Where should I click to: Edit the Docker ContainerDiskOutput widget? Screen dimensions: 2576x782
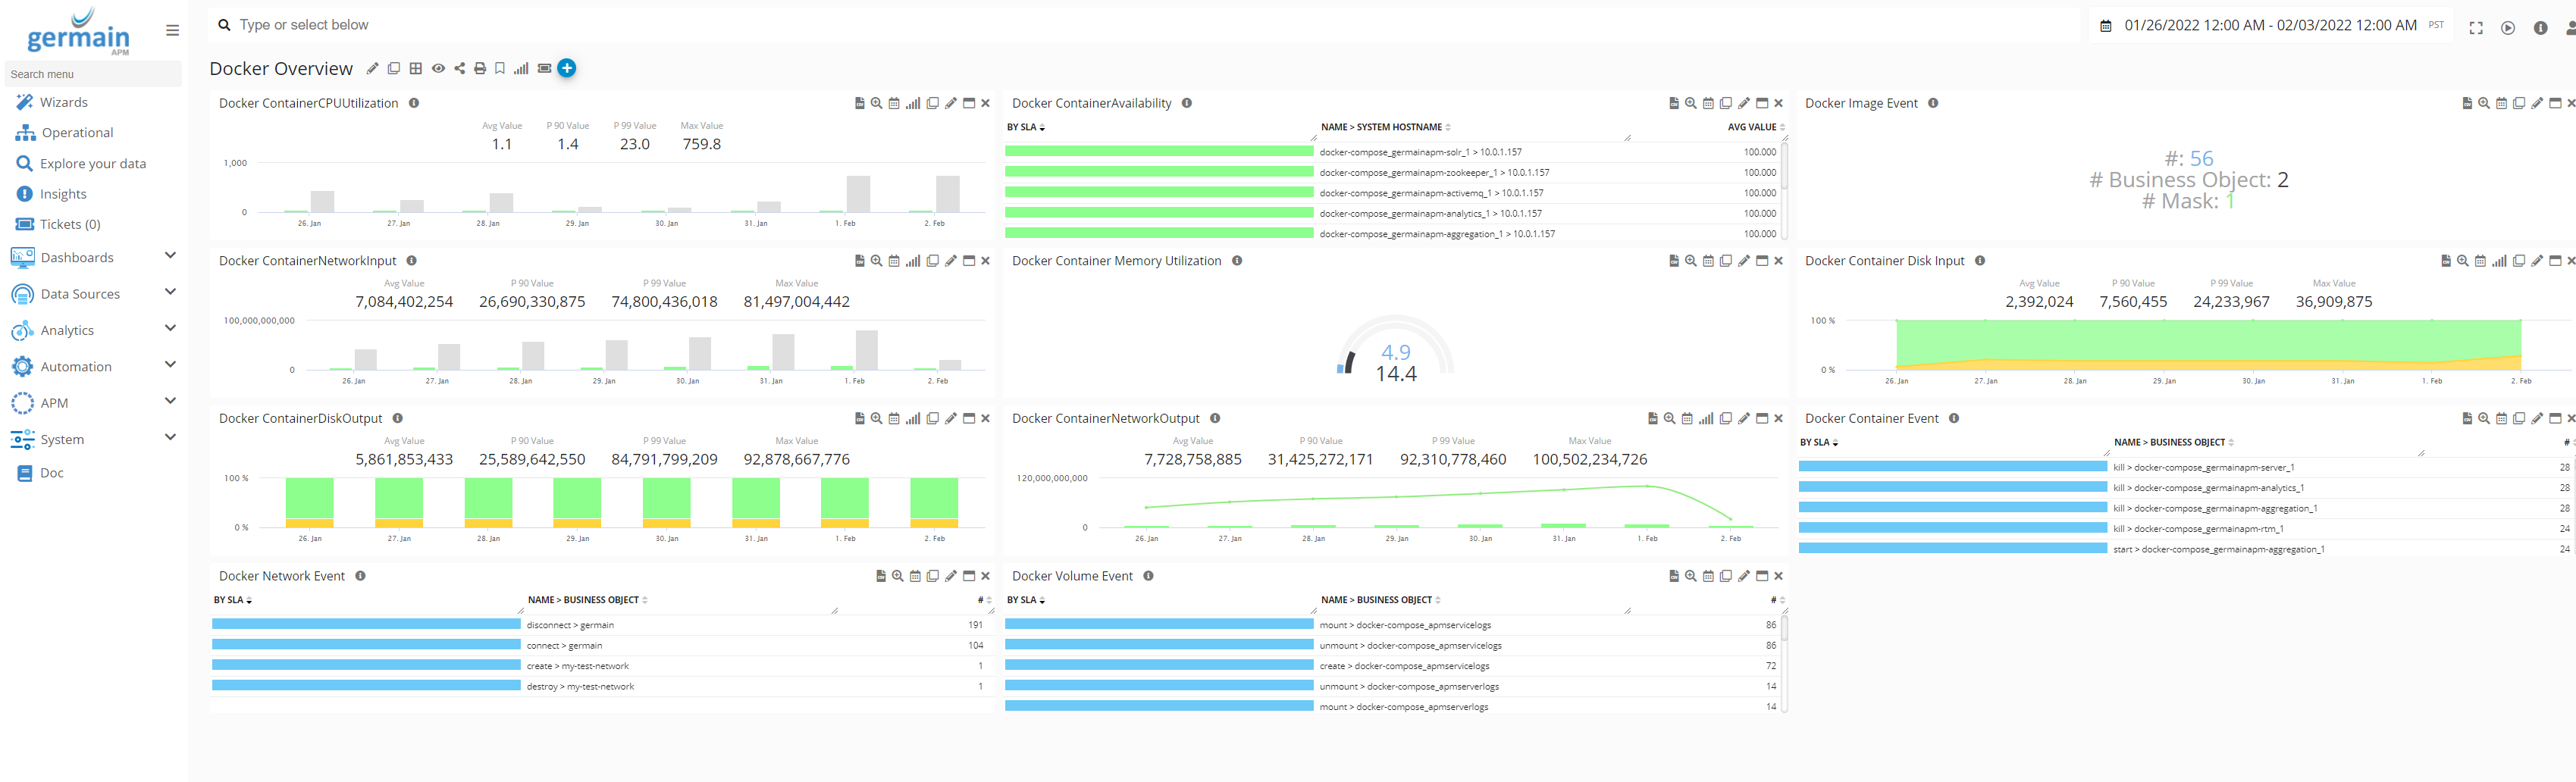[x=950, y=419]
